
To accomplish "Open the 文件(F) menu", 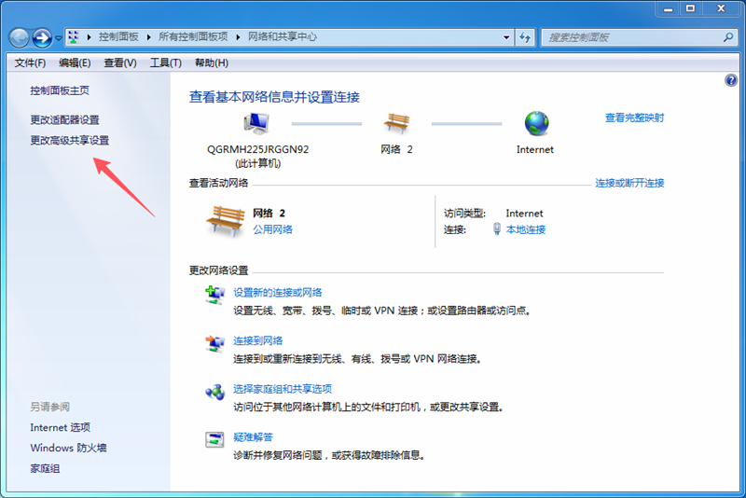I will click(30, 62).
